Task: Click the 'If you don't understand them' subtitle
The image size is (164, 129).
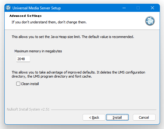Action: click(49, 22)
